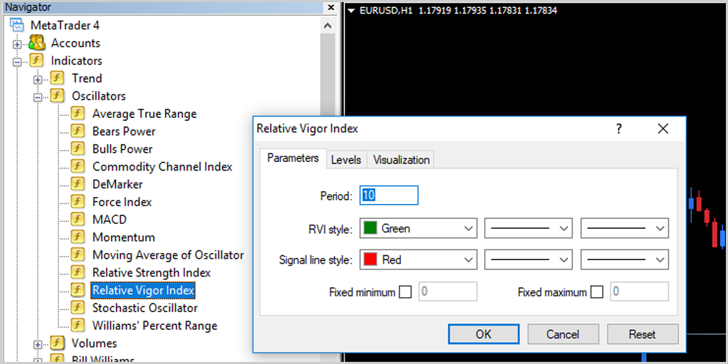728x364 pixels.
Task: Click the Period input field
Action: coord(389,196)
